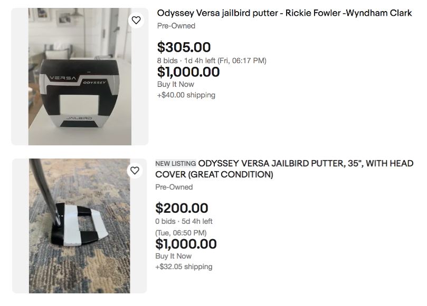Click the $200.00 starting bid price
The width and height of the screenshot is (427, 306).
point(182,208)
